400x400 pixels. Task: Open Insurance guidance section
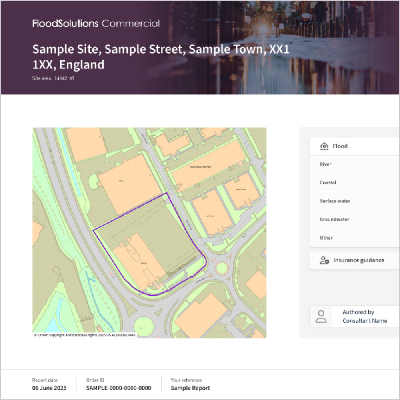(x=354, y=260)
